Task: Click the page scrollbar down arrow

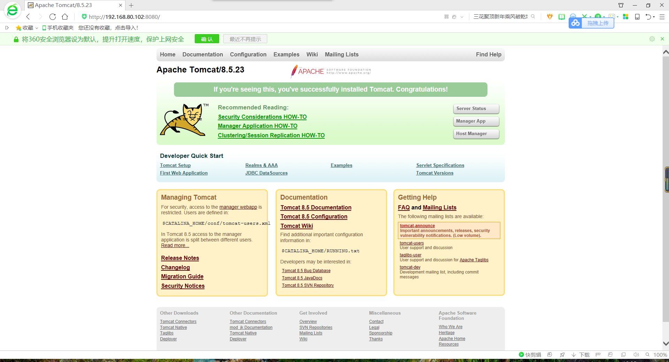Action: tap(666, 344)
